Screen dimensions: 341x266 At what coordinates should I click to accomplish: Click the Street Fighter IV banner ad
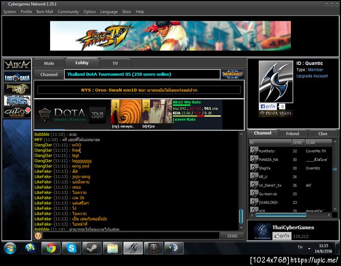170,36
